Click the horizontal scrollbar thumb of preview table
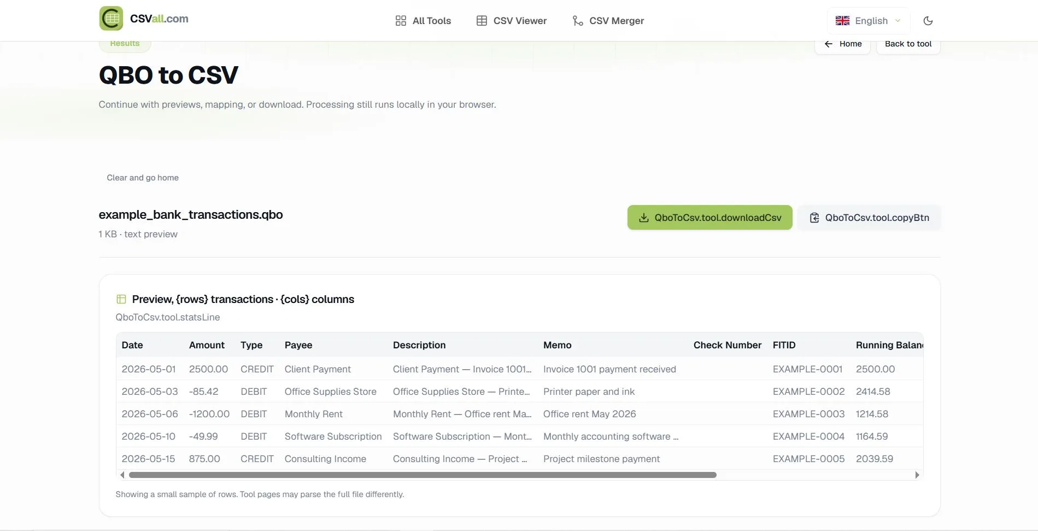 click(422, 475)
